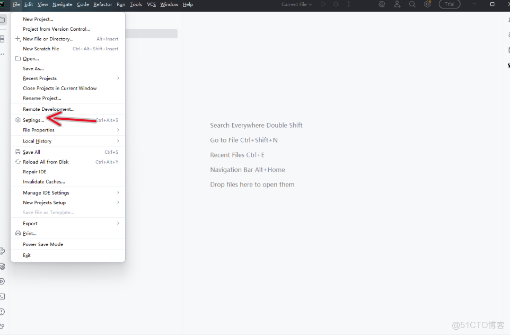
Task: Open the Git tool window icon
Action: pos(2,326)
